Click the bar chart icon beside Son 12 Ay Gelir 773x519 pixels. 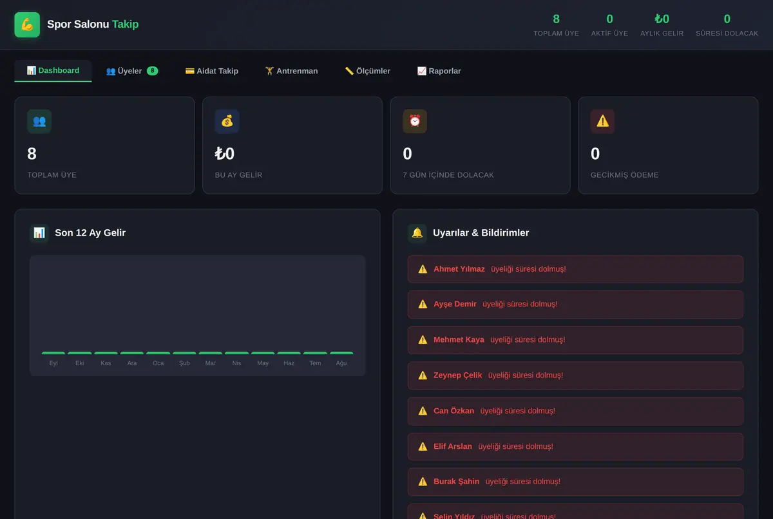[x=39, y=233]
